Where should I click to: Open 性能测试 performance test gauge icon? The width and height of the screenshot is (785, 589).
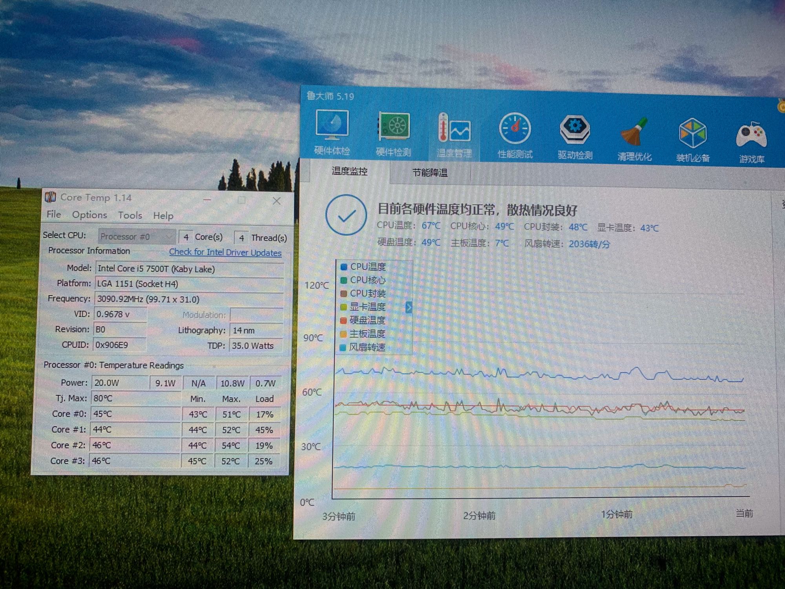(515, 136)
